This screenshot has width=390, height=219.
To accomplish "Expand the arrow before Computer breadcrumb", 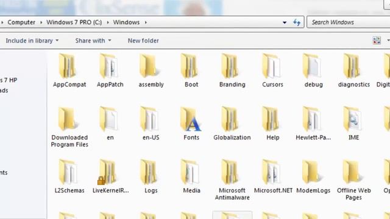I will (2, 23).
